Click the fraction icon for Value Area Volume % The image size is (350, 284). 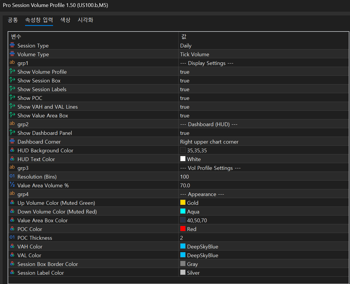point(12,185)
